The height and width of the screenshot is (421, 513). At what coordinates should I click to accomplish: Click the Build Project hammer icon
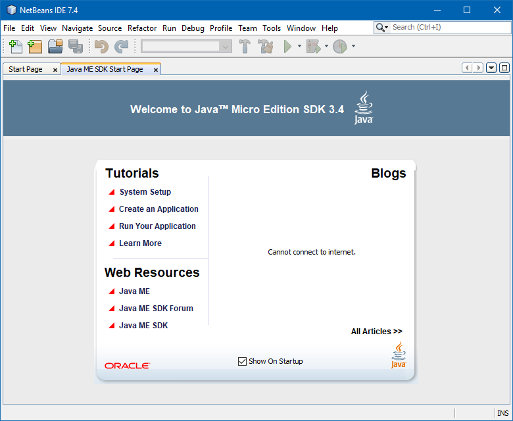pos(245,47)
